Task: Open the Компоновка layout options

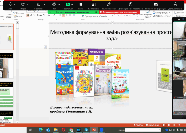Action: click(x=94, y=5)
